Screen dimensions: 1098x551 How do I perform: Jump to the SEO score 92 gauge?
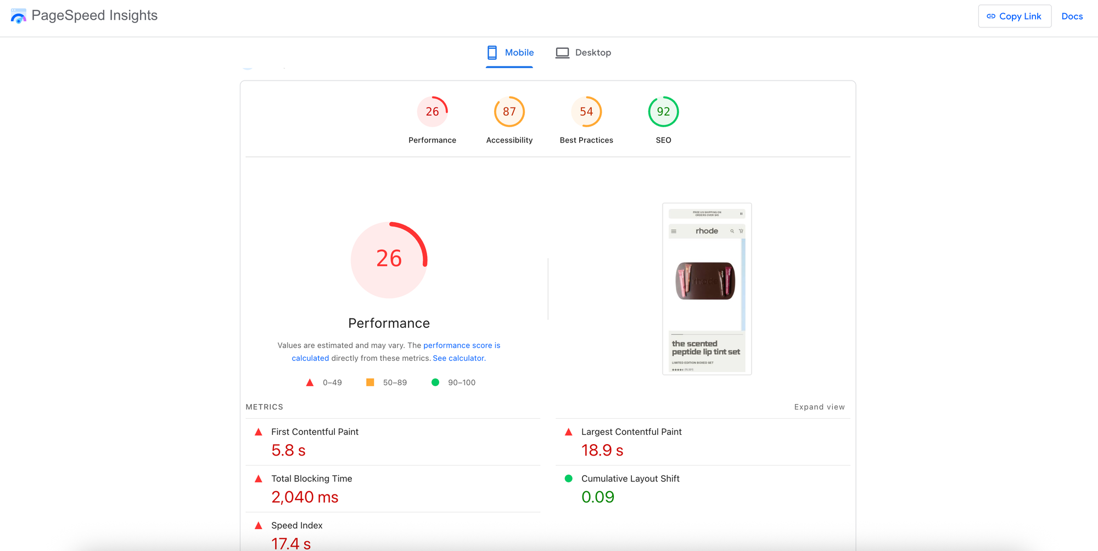tap(663, 112)
